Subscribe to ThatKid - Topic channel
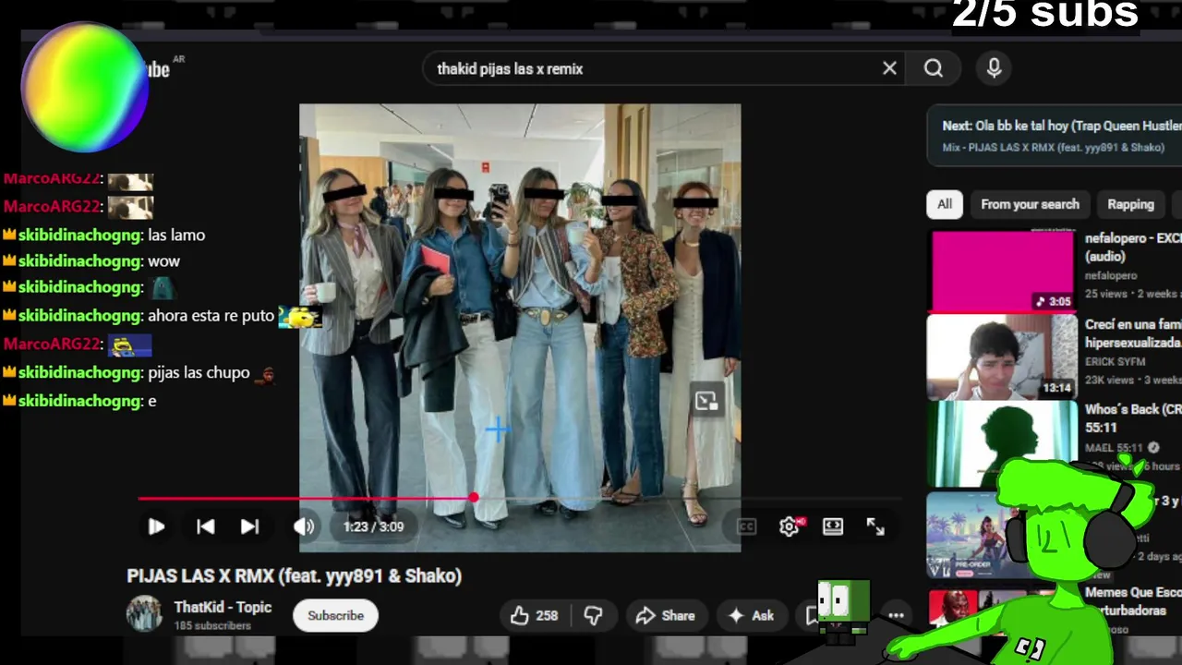This screenshot has height=665, width=1182. 335,615
